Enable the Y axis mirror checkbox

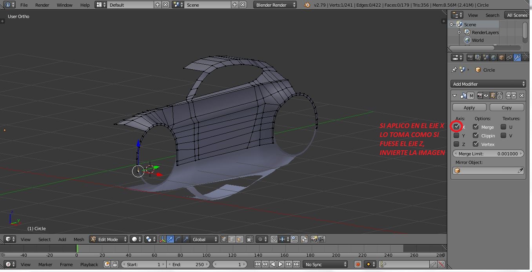click(x=456, y=136)
